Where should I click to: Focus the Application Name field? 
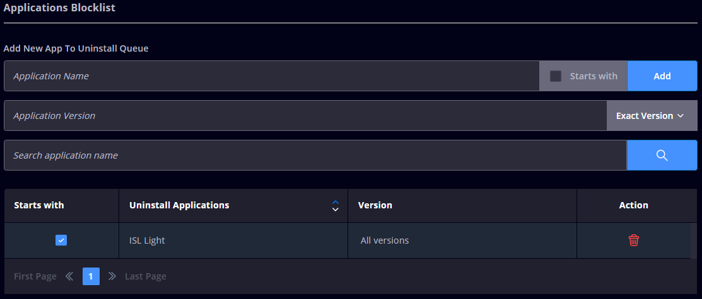click(271, 76)
